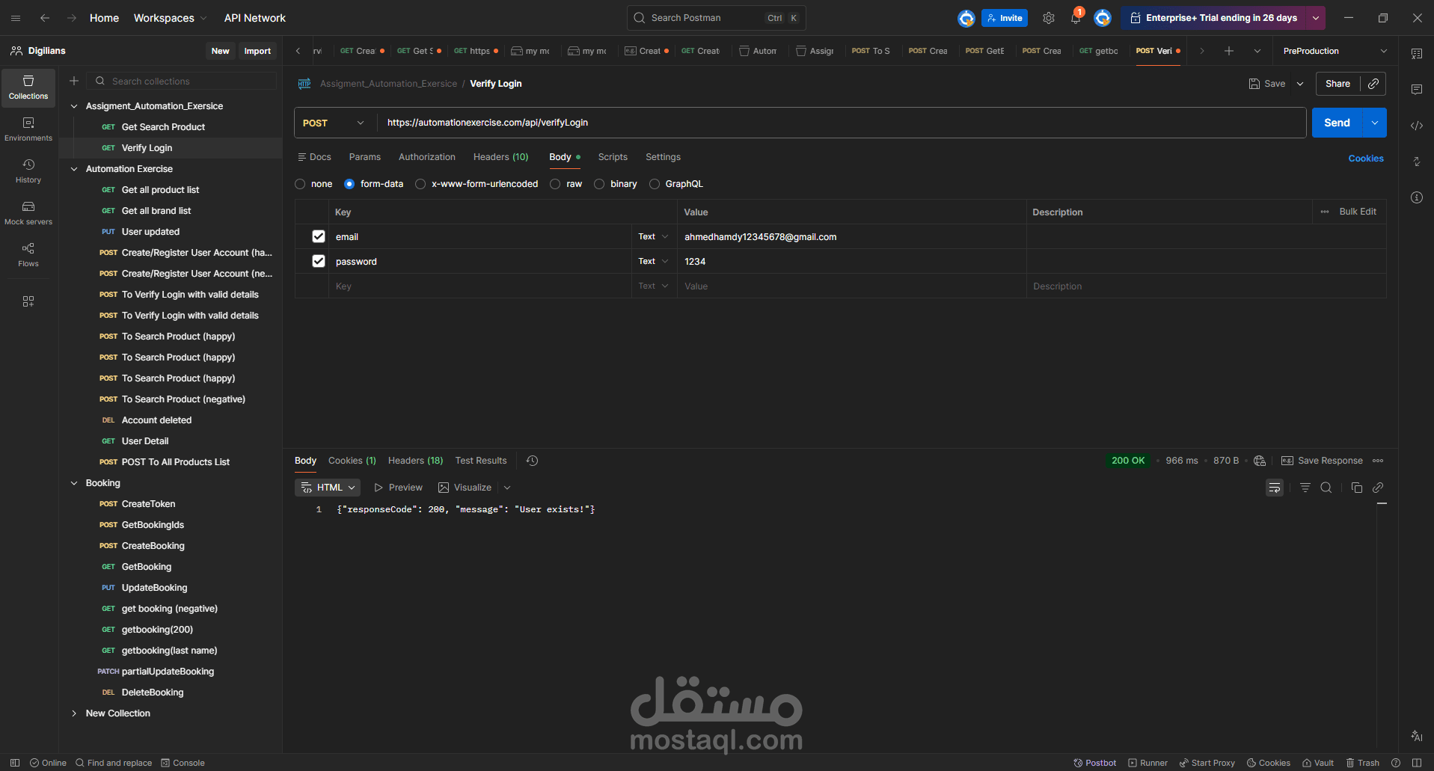Viewport: 1434px width, 771px height.
Task: Collapse the Automation Exercise collection
Action: tap(74, 169)
